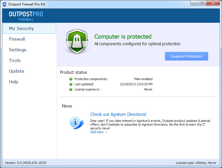Click the Last updated label

coord(84,84)
